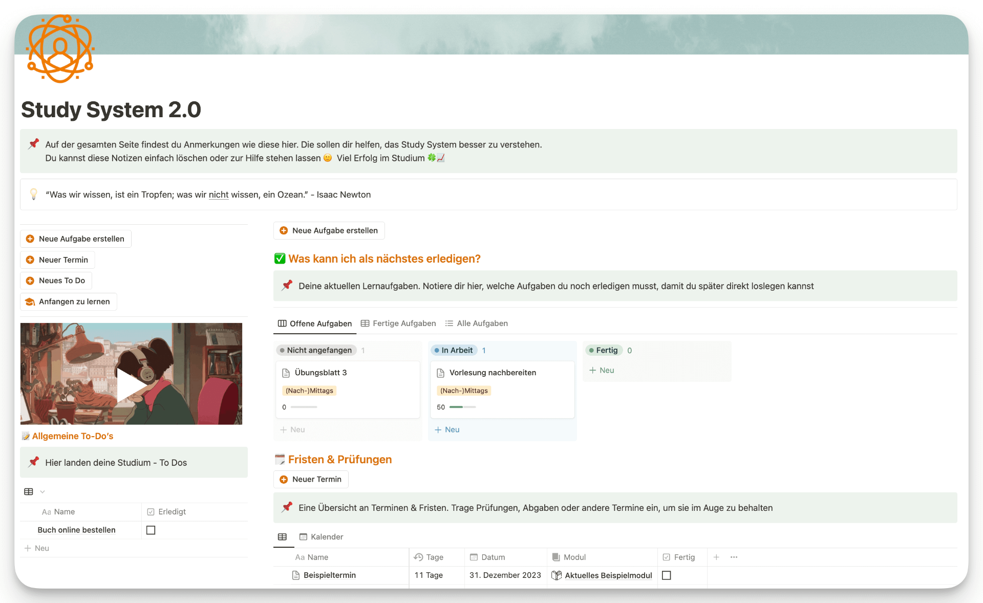Check the box for Buch online bestellen

[151, 530]
